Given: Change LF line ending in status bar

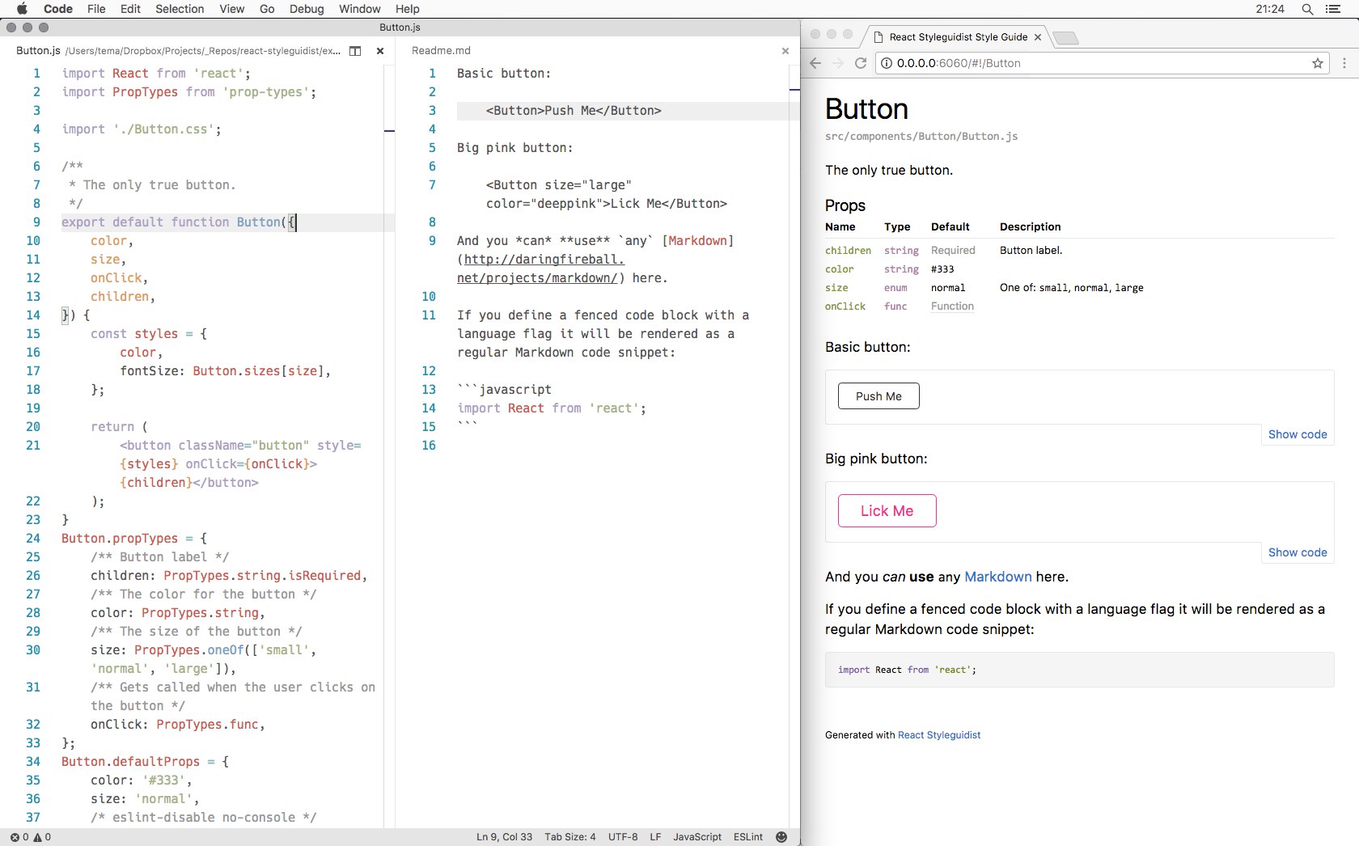Looking at the screenshot, I should 655,837.
